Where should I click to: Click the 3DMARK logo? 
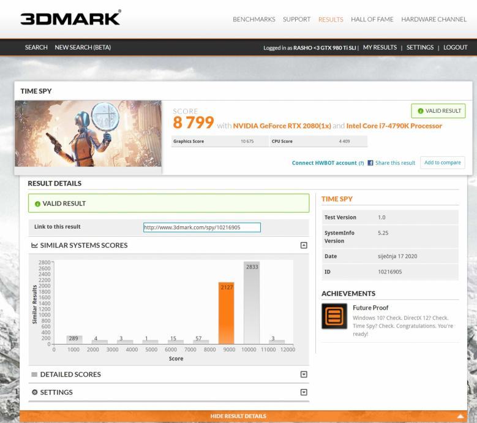click(x=70, y=18)
